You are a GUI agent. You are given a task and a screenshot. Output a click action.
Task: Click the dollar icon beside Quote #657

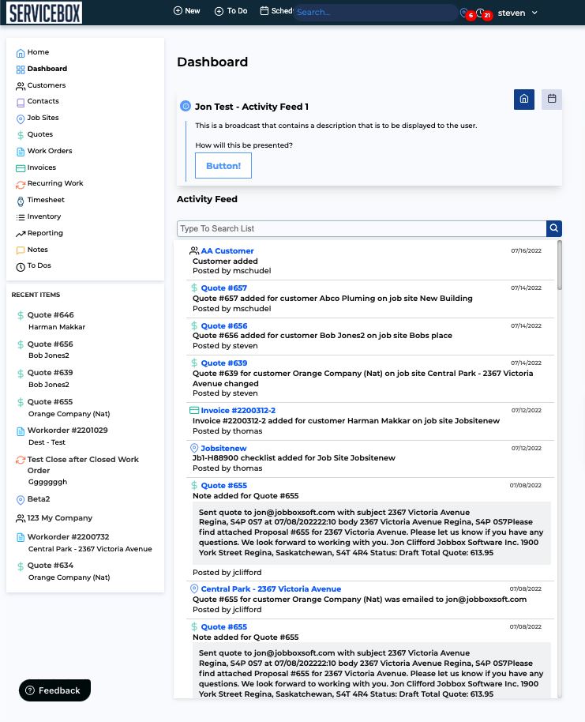194,288
